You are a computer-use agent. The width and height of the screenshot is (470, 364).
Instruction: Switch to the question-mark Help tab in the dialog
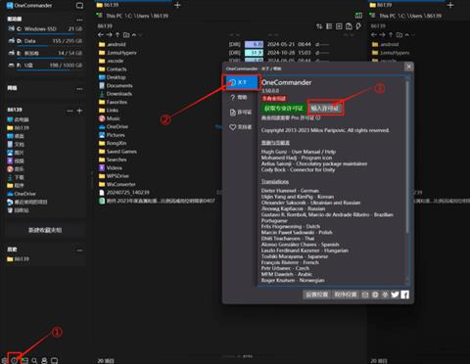[x=242, y=97]
